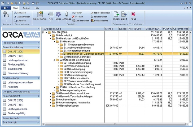The image size is (193, 127).
Task: Click the Gesamt (EUR) column header
Action: (x=153, y=29)
